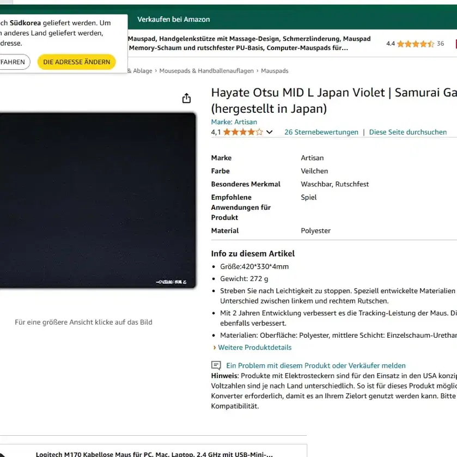The width and height of the screenshot is (457, 457).
Task: Click 'Diese Seite durchsuchen' link
Action: pyautogui.click(x=408, y=132)
